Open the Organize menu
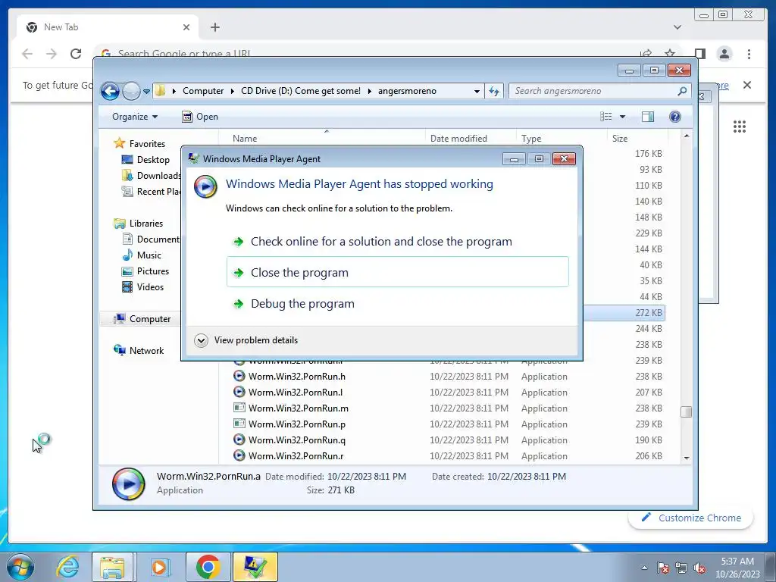 pyautogui.click(x=135, y=117)
